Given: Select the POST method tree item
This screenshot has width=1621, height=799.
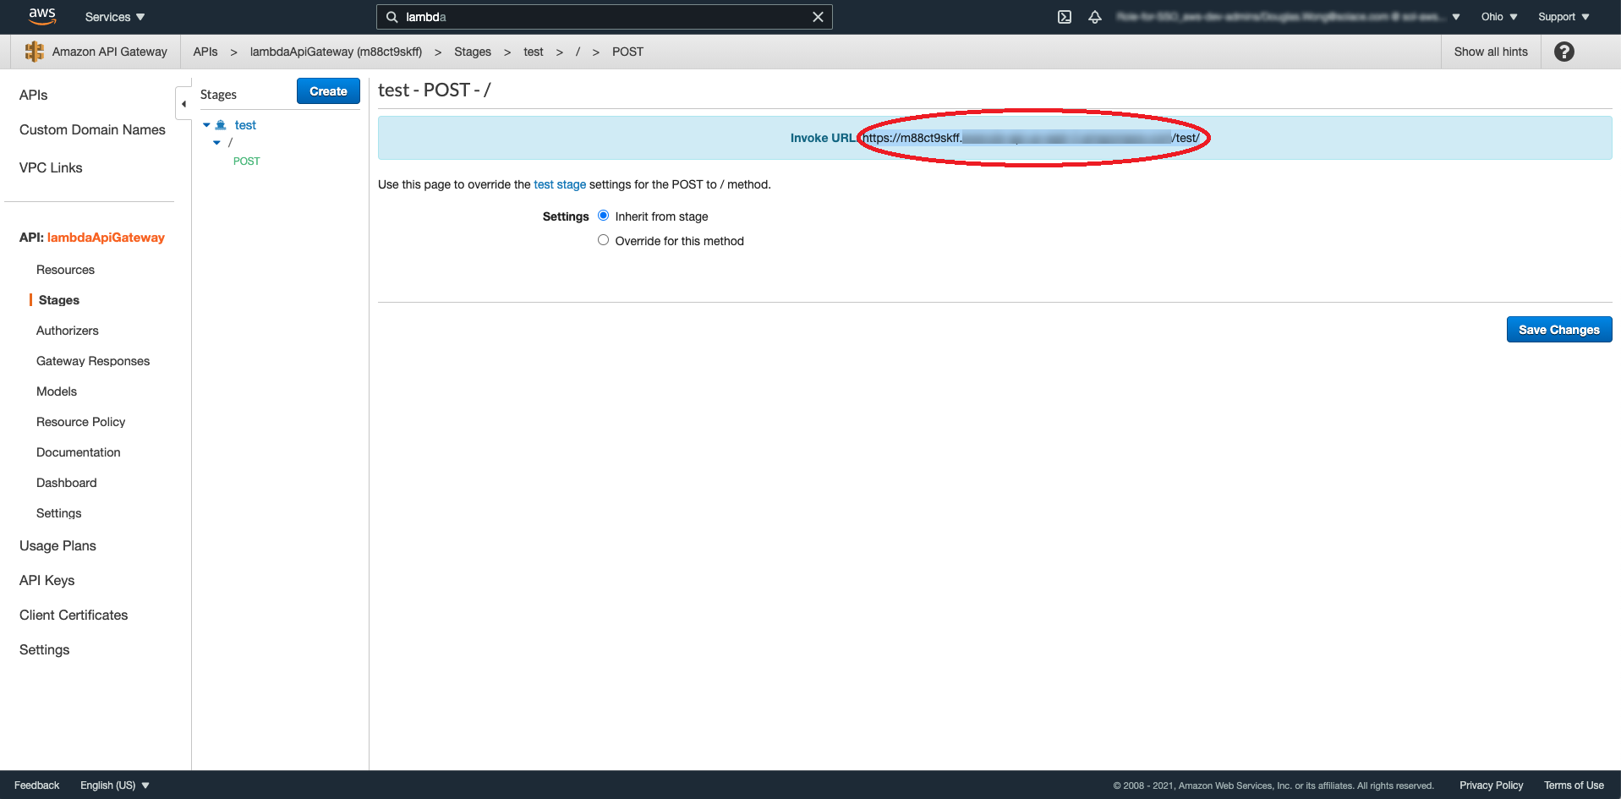Looking at the screenshot, I should [246, 161].
